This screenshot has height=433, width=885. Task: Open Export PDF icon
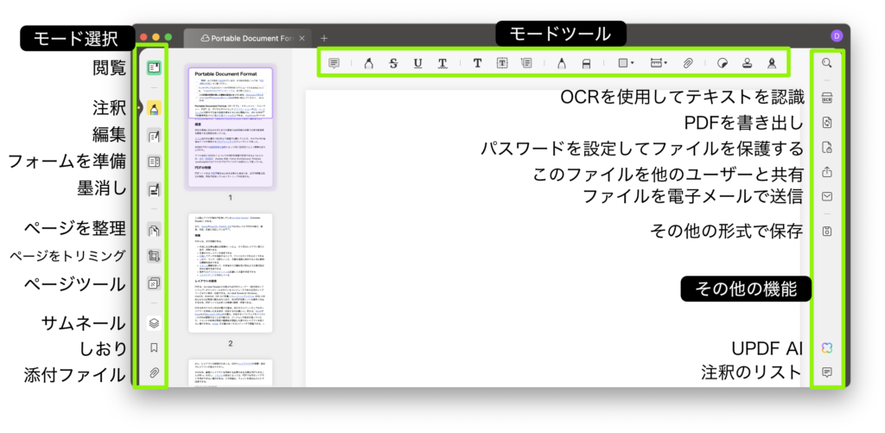coord(827,123)
